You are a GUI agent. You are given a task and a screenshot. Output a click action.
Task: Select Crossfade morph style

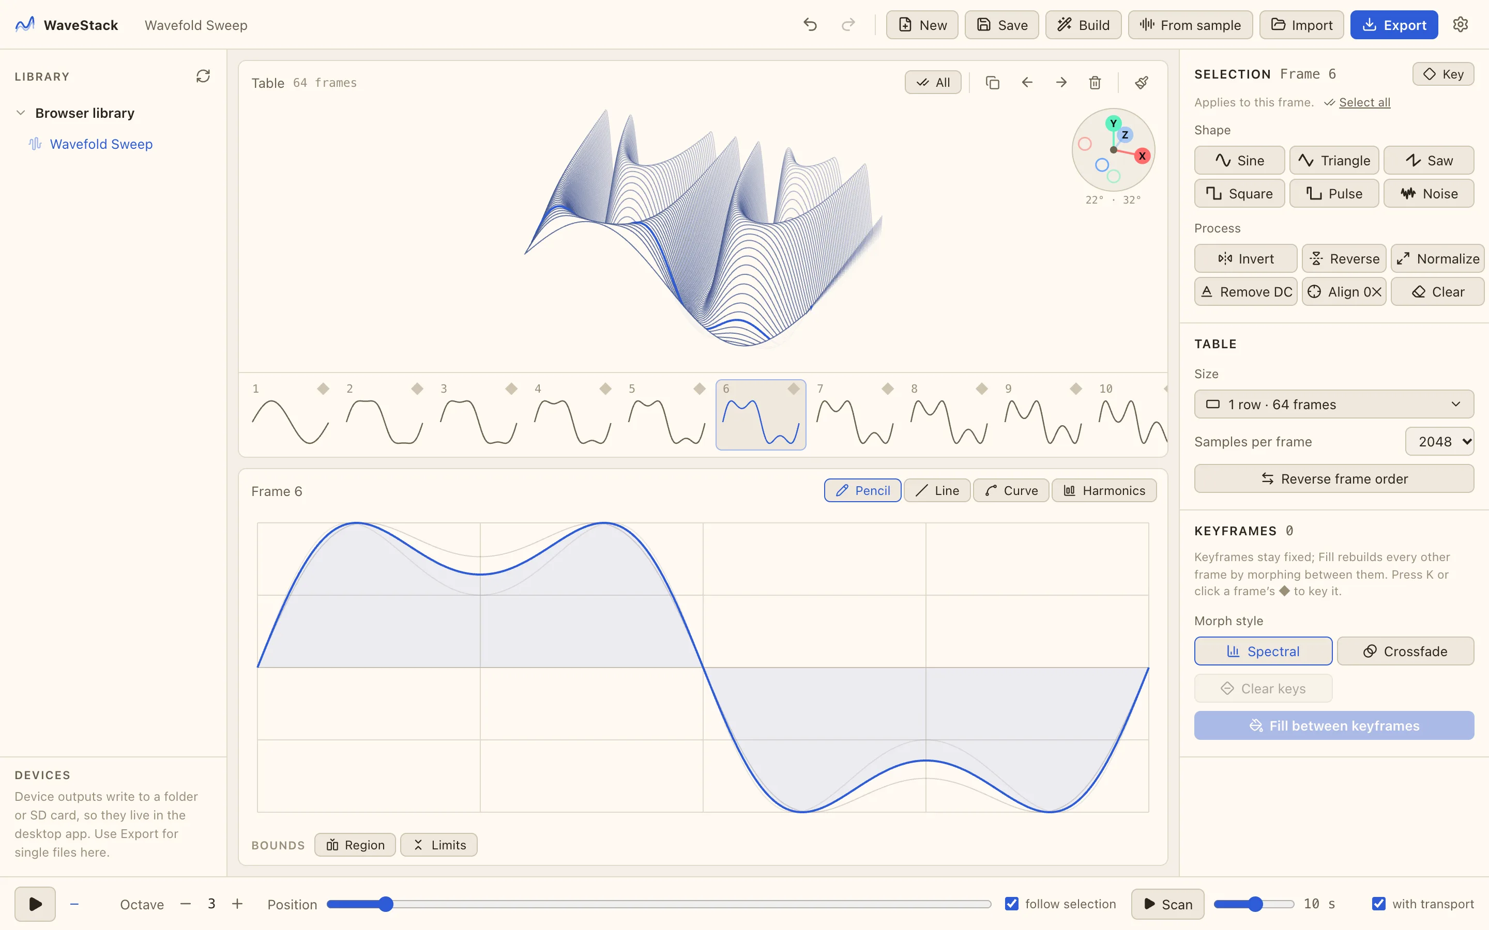(1405, 652)
